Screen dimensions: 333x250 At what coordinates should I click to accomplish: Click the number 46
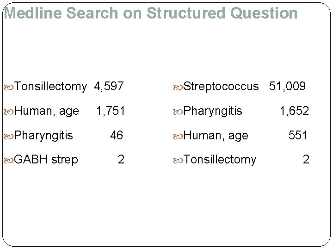[x=117, y=135]
